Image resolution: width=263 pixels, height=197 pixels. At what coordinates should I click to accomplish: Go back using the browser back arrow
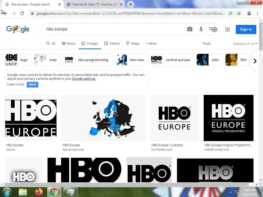click(5, 13)
